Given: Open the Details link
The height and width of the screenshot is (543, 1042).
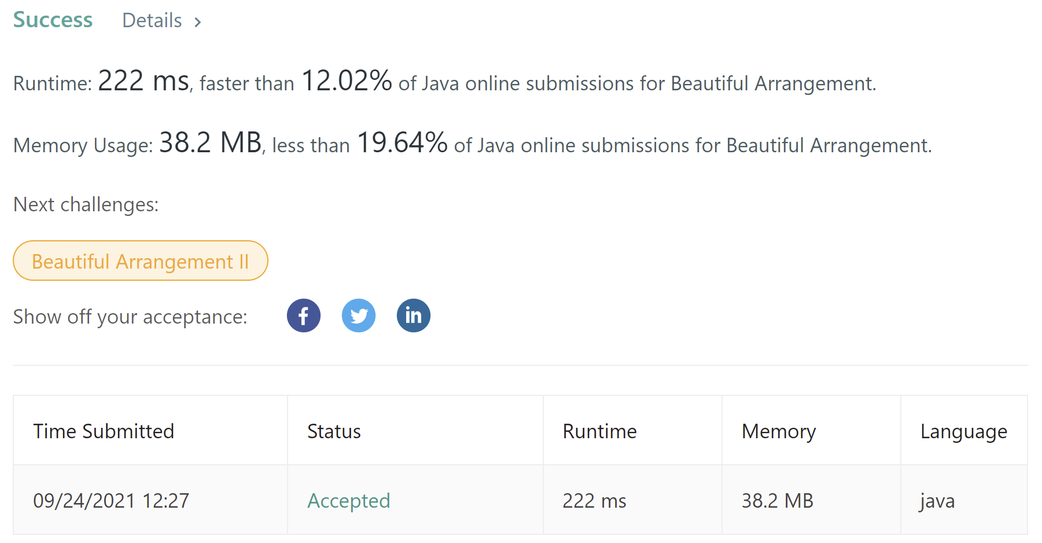Looking at the screenshot, I should (x=152, y=21).
